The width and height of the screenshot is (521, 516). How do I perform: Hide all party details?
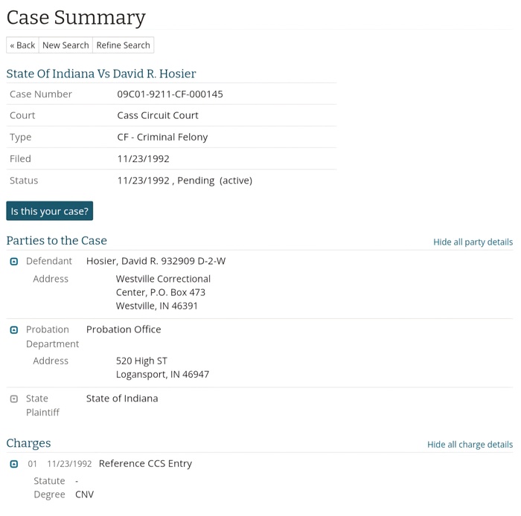tap(473, 242)
